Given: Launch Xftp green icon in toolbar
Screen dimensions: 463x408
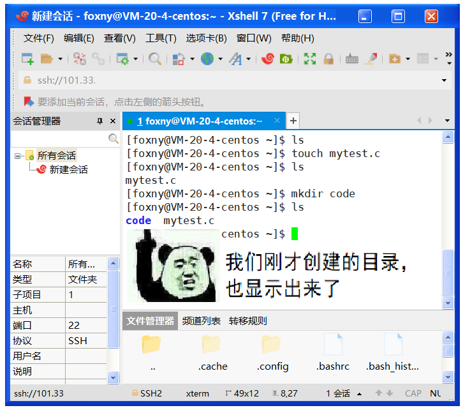Looking at the screenshot, I should pyautogui.click(x=286, y=59).
